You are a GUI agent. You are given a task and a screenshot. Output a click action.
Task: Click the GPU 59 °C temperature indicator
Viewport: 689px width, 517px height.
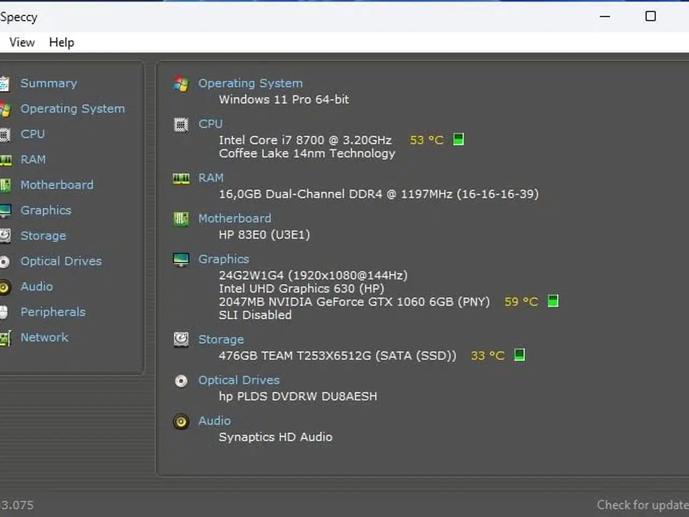553,301
